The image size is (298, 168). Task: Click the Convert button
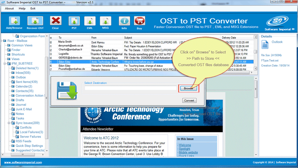coord(189,101)
